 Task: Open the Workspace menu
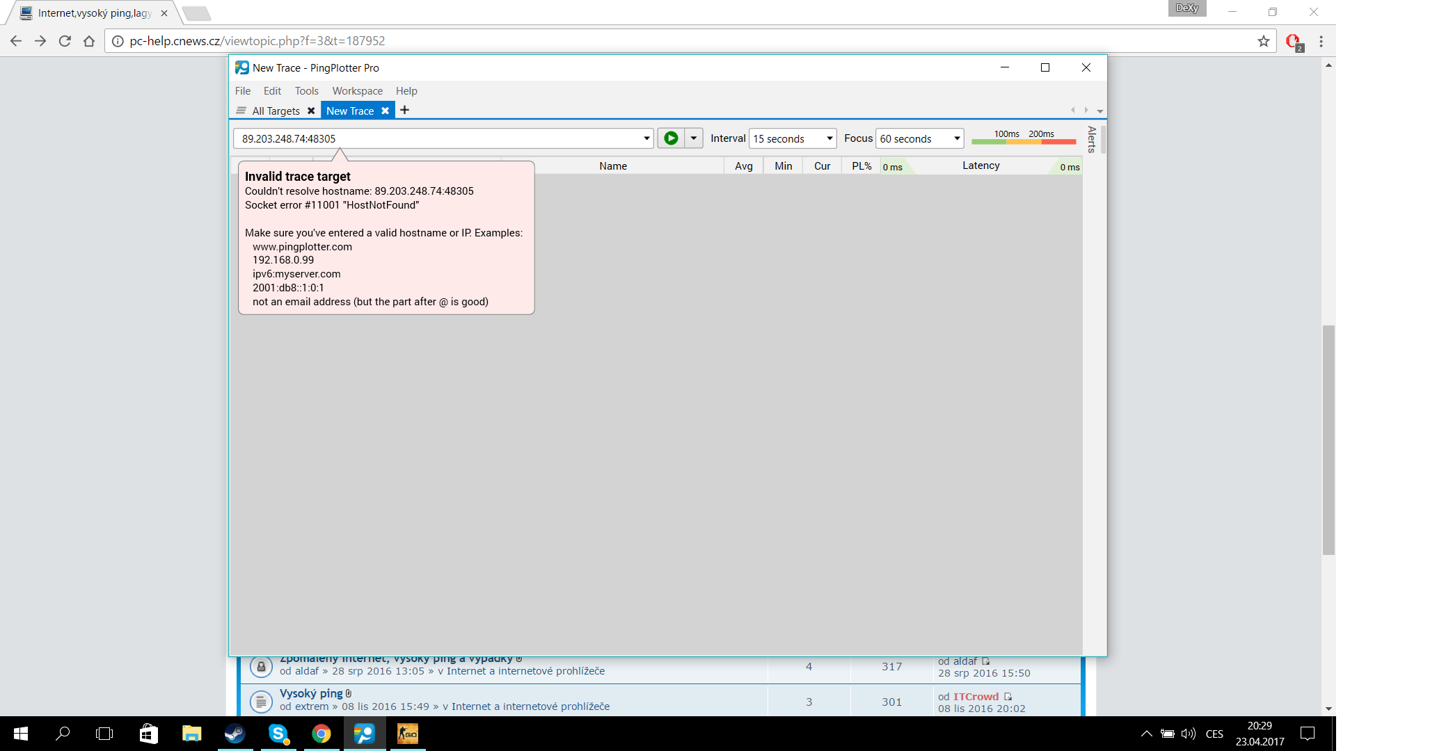click(x=357, y=91)
